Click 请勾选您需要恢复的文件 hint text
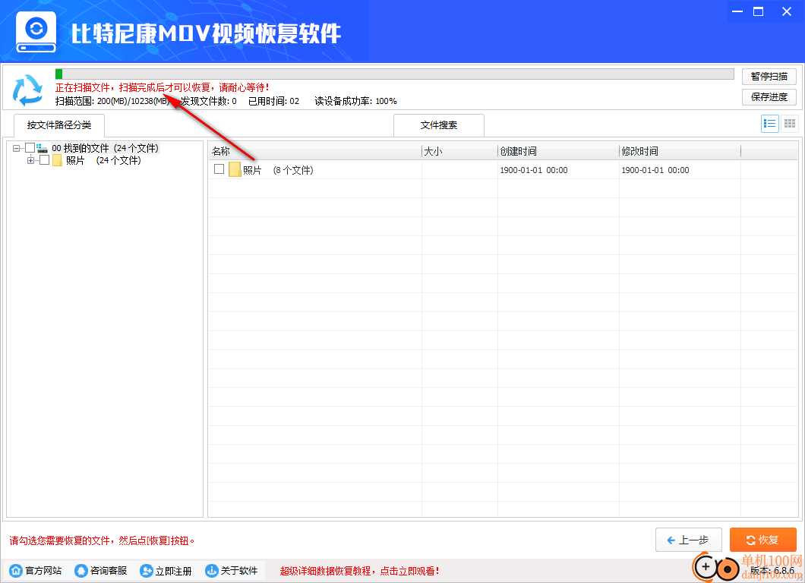This screenshot has width=805, height=583. pyautogui.click(x=103, y=540)
